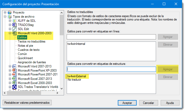Click the Excel 2007-2013 icon
Image resolution: width=186 pixels, height=112 pixels.
[14, 79]
